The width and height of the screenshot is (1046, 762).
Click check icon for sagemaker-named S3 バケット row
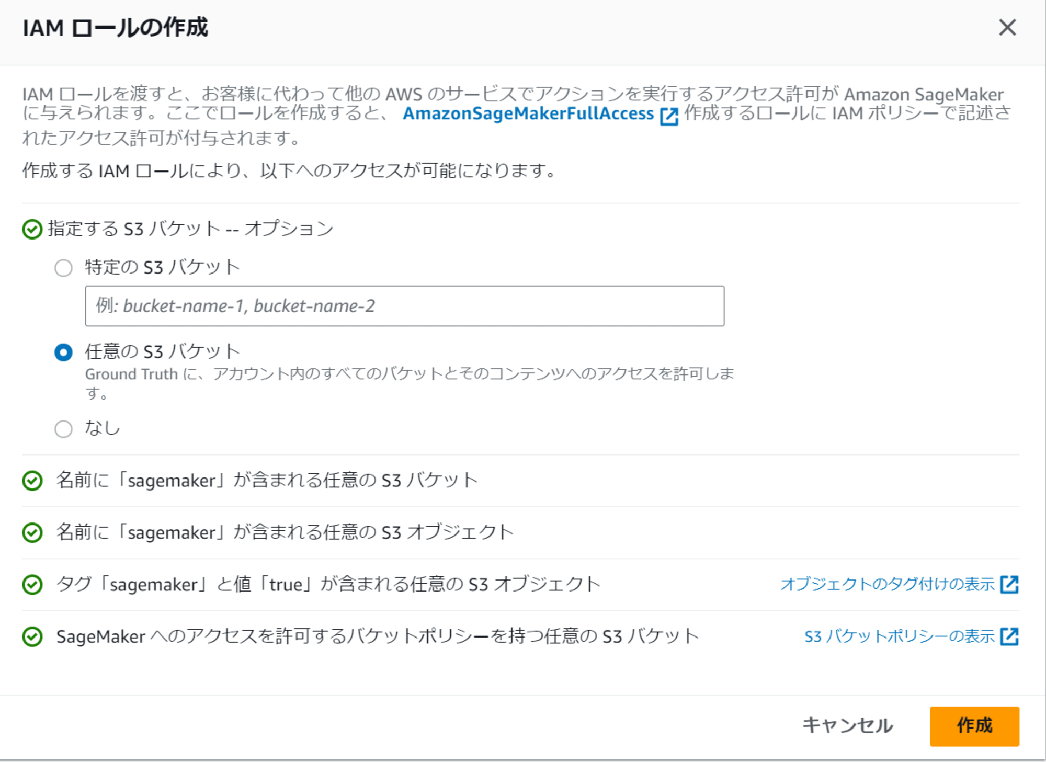32,481
